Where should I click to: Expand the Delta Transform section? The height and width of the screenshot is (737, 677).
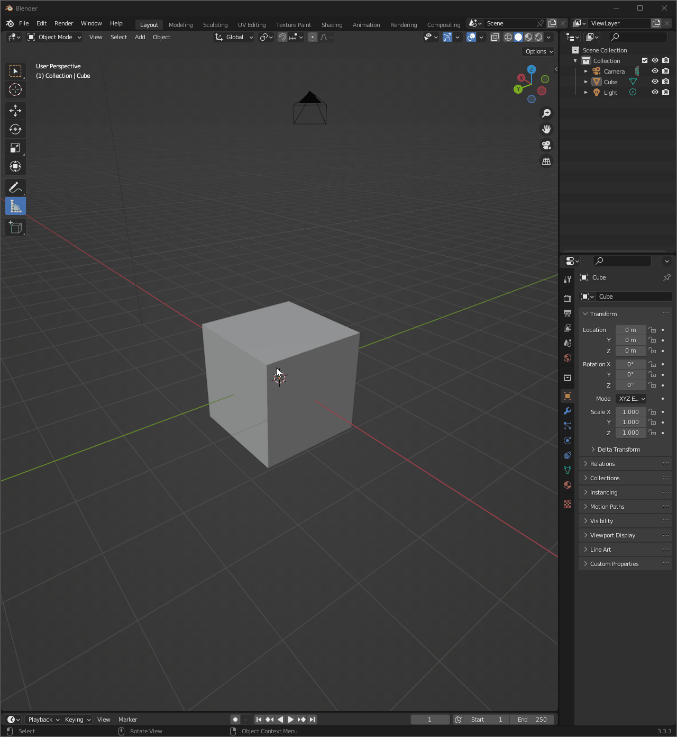tap(618, 449)
